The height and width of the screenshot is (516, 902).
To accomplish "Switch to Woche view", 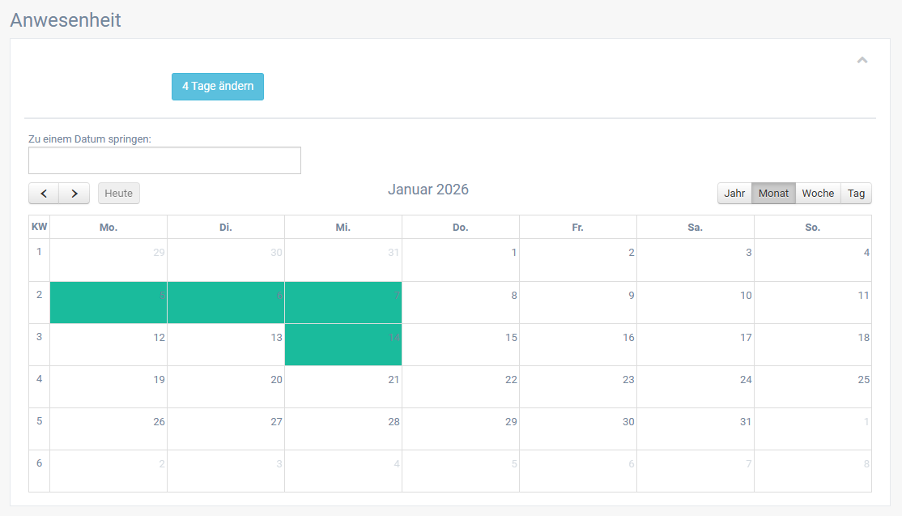I will click(x=818, y=194).
